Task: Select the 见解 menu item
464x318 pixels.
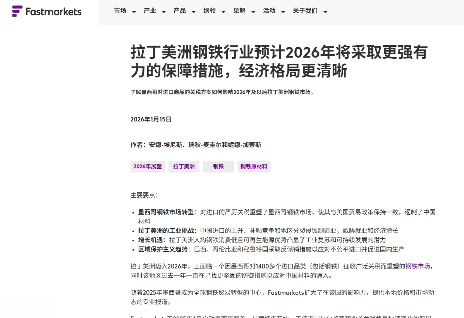Action: [x=239, y=11]
